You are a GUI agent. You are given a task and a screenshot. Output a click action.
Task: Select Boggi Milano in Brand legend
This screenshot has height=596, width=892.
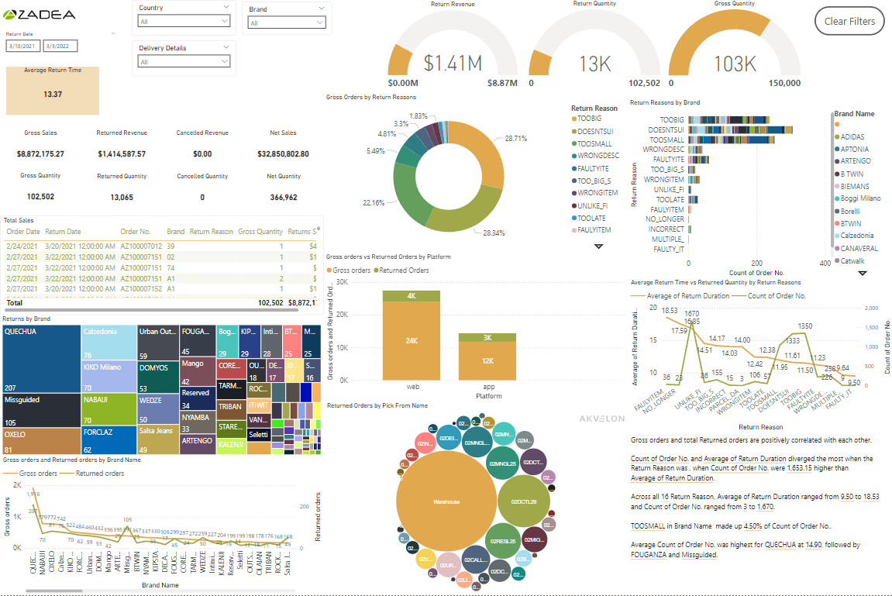[x=857, y=198]
